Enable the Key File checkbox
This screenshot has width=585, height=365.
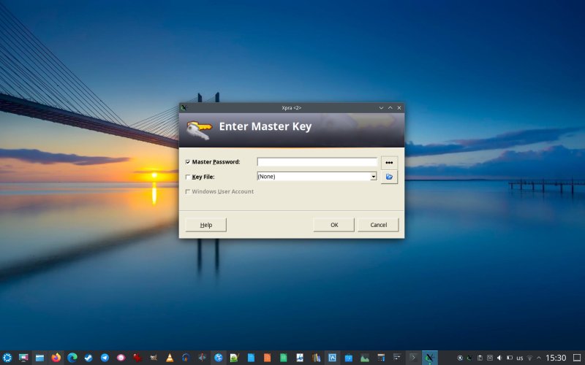click(x=188, y=177)
